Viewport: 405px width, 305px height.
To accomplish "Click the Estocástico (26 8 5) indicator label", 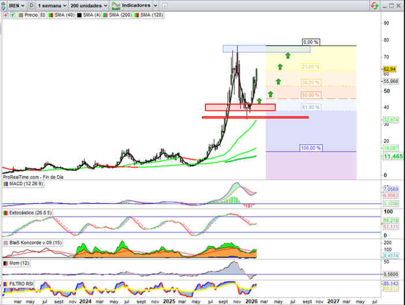I will point(30,214).
